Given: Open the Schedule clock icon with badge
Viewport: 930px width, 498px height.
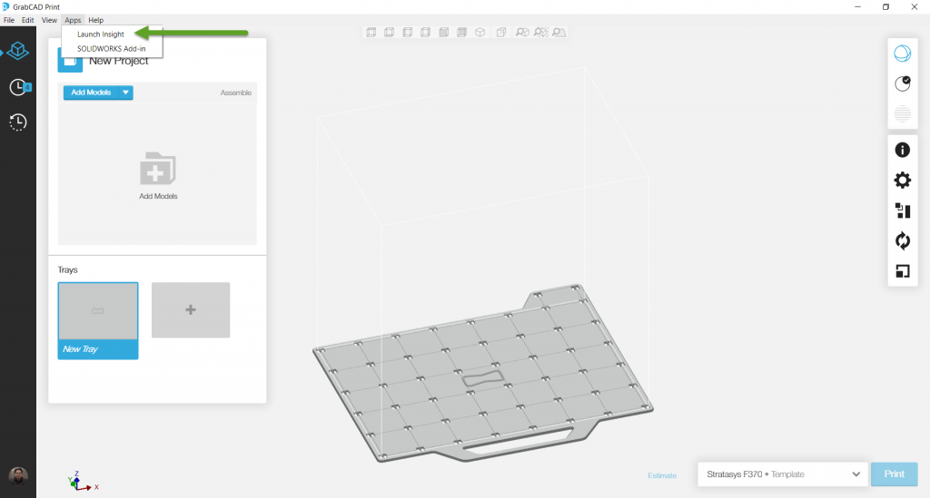Looking at the screenshot, I should (x=18, y=87).
